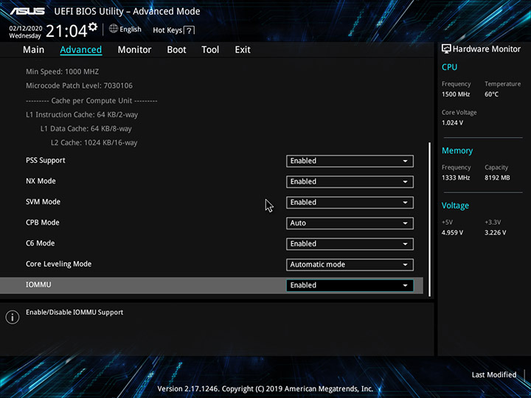
Task: Open the IOMMU Enabled dropdown
Action: 350,285
